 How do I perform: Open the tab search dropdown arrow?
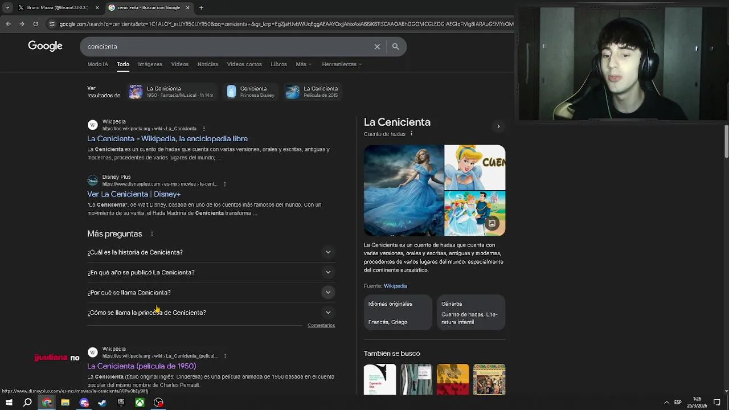(8, 7)
